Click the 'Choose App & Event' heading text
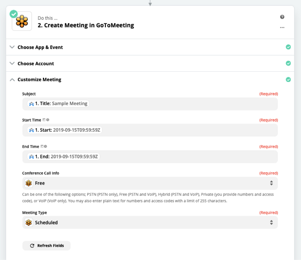The height and width of the screenshot is (260, 301). point(40,47)
